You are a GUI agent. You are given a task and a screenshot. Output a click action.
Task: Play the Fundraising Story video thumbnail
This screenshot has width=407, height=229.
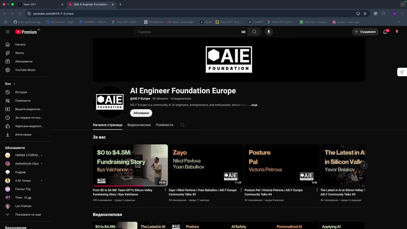pyautogui.click(x=130, y=165)
